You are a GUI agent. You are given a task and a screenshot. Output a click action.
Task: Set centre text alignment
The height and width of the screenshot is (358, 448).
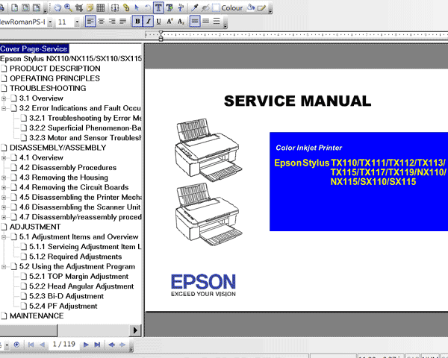(x=101, y=21)
